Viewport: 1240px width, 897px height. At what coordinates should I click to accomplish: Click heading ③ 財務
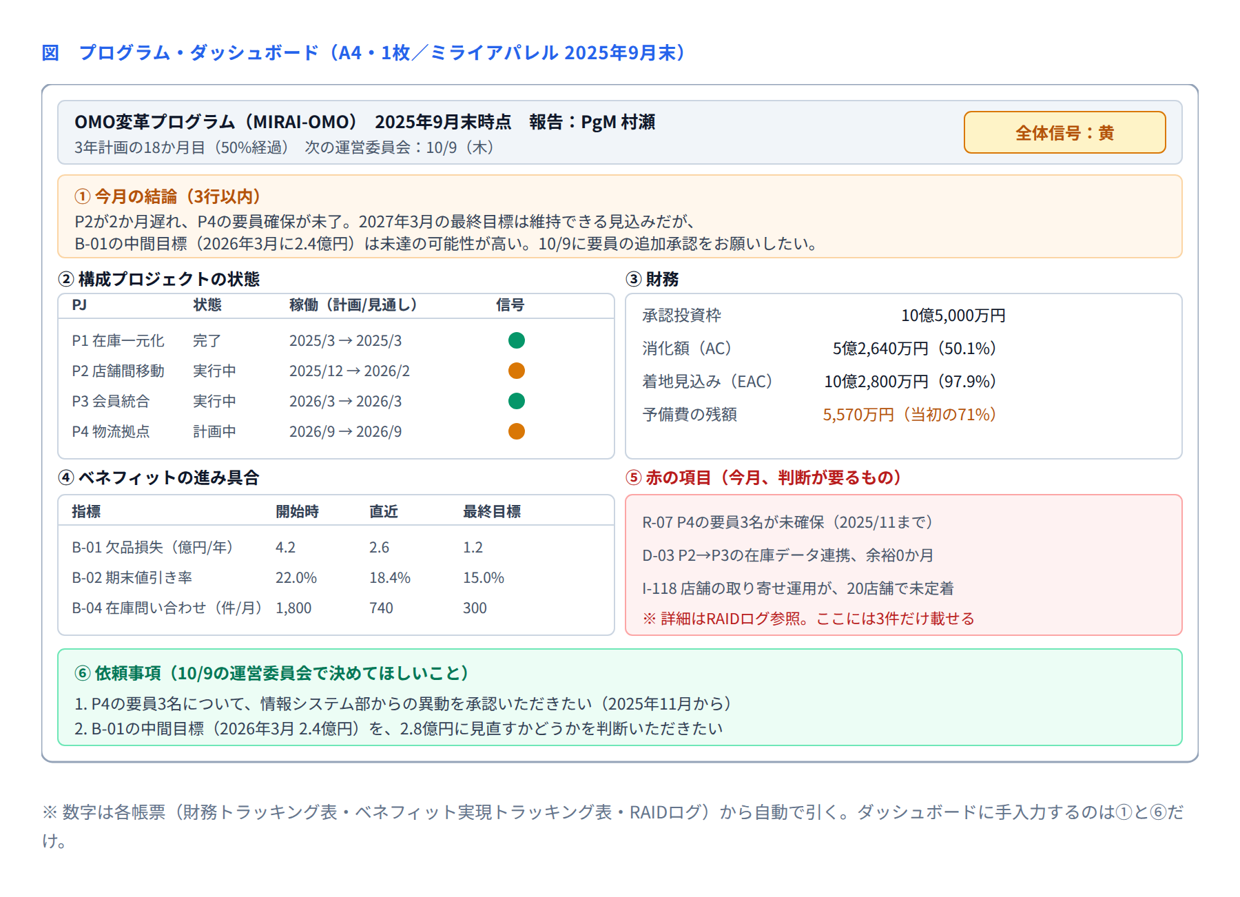[x=652, y=279]
